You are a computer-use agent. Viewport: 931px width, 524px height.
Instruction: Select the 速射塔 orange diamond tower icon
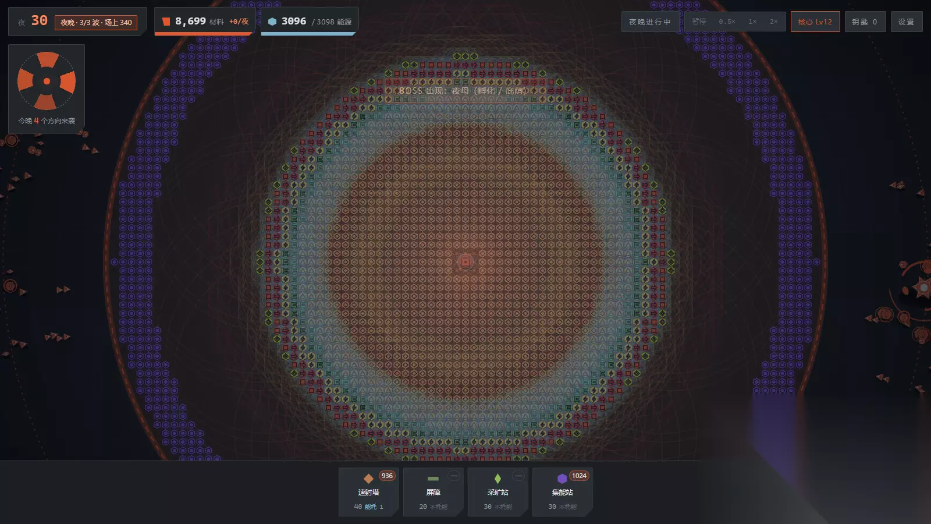(x=368, y=479)
